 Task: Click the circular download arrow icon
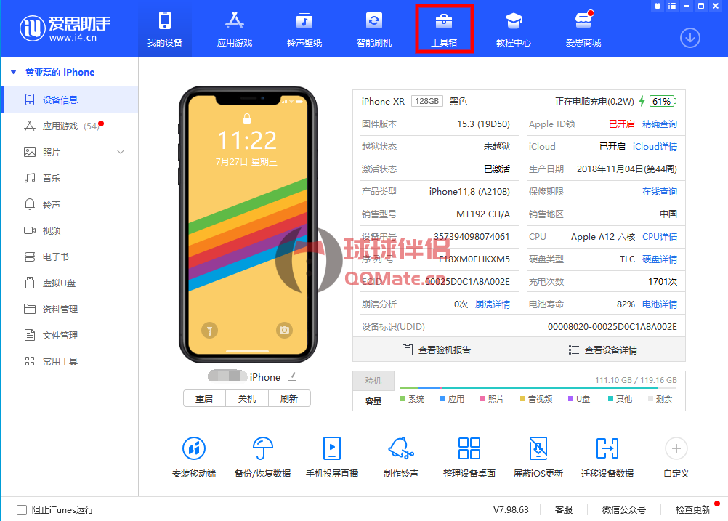689,38
